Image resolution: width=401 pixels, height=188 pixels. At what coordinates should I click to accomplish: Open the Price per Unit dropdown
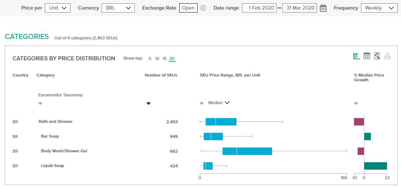point(58,8)
